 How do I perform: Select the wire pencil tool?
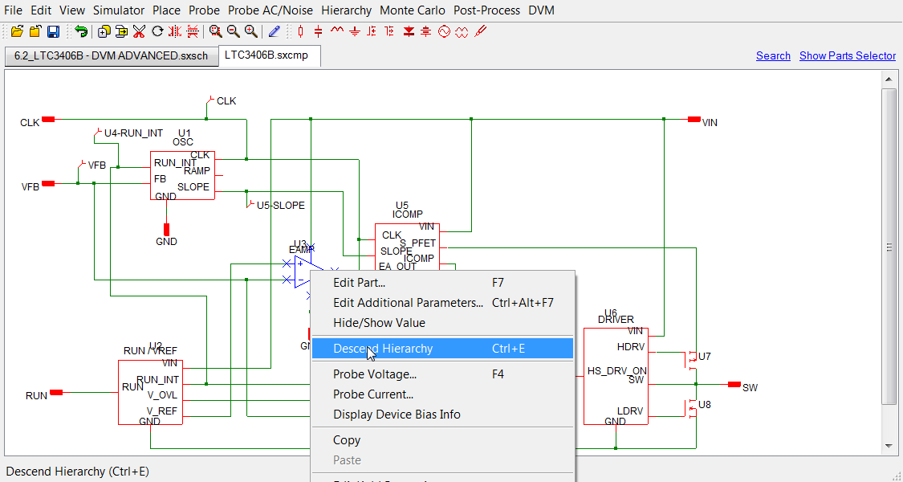[x=275, y=31]
